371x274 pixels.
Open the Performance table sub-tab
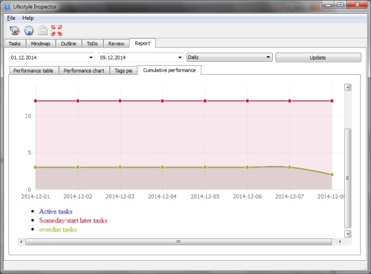tap(34, 71)
